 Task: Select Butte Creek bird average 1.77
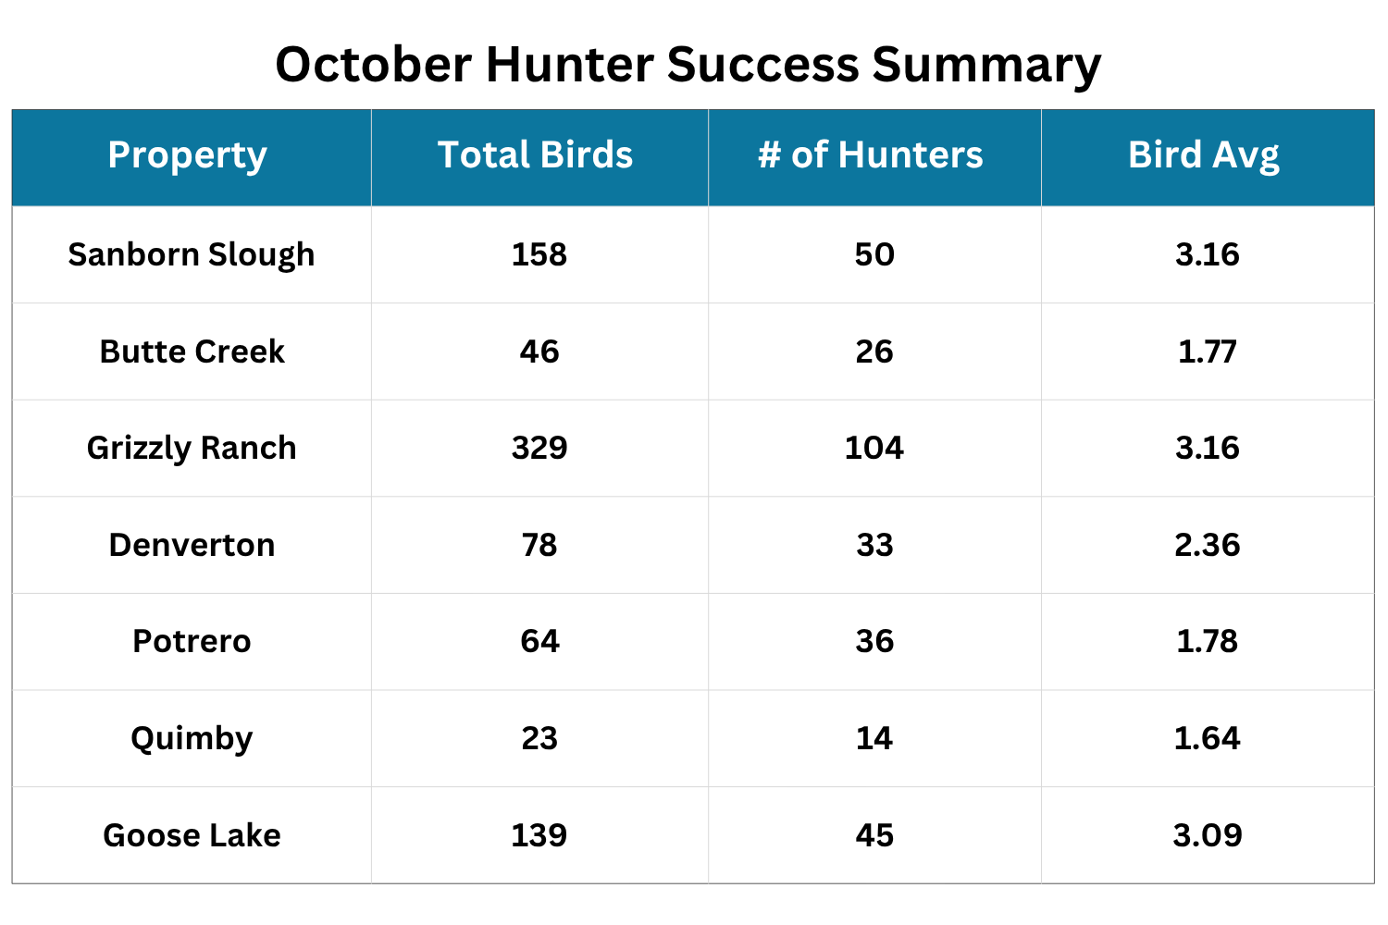point(1208,351)
